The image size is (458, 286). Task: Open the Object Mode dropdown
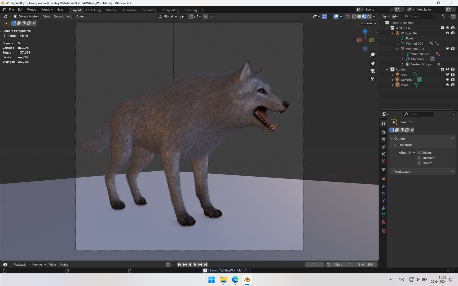(x=26, y=16)
